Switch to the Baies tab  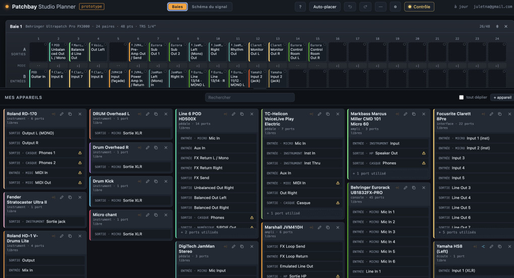coord(177,7)
